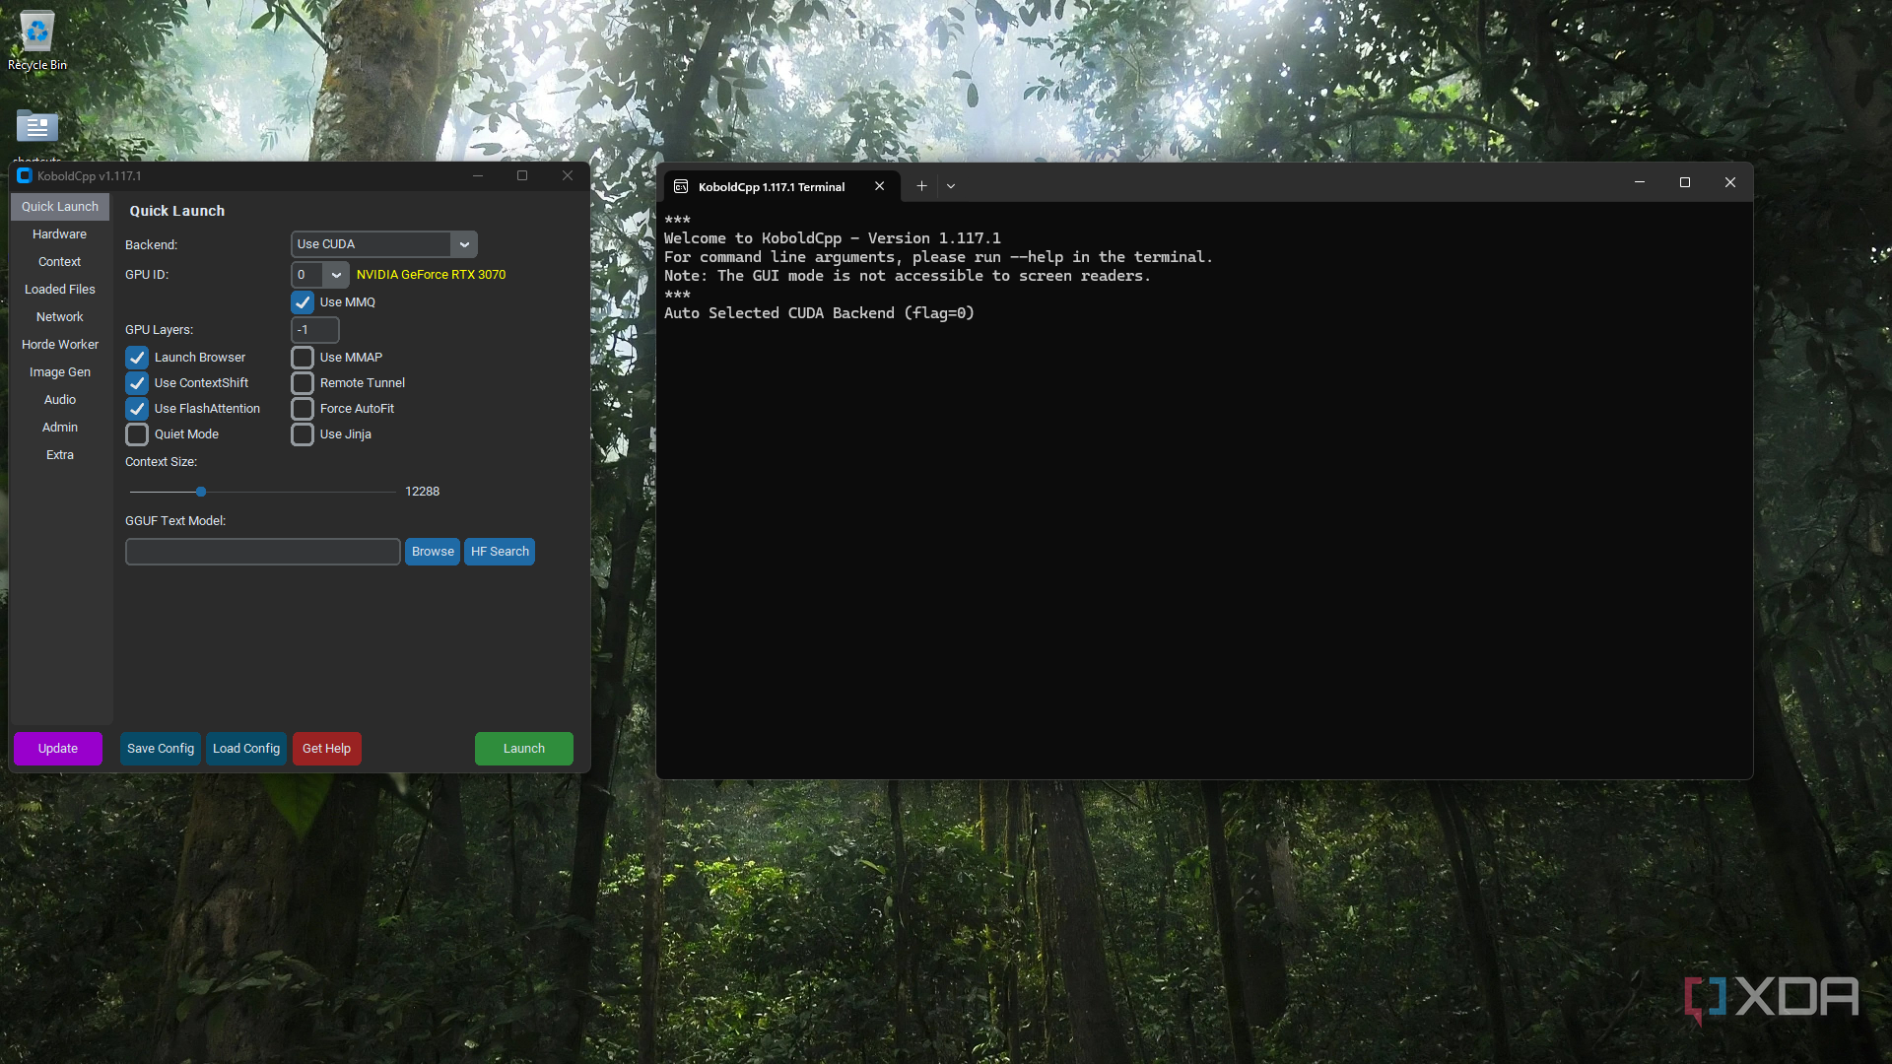Open the Image Gen tab
Viewport: 1892px width, 1064px height.
(60, 372)
